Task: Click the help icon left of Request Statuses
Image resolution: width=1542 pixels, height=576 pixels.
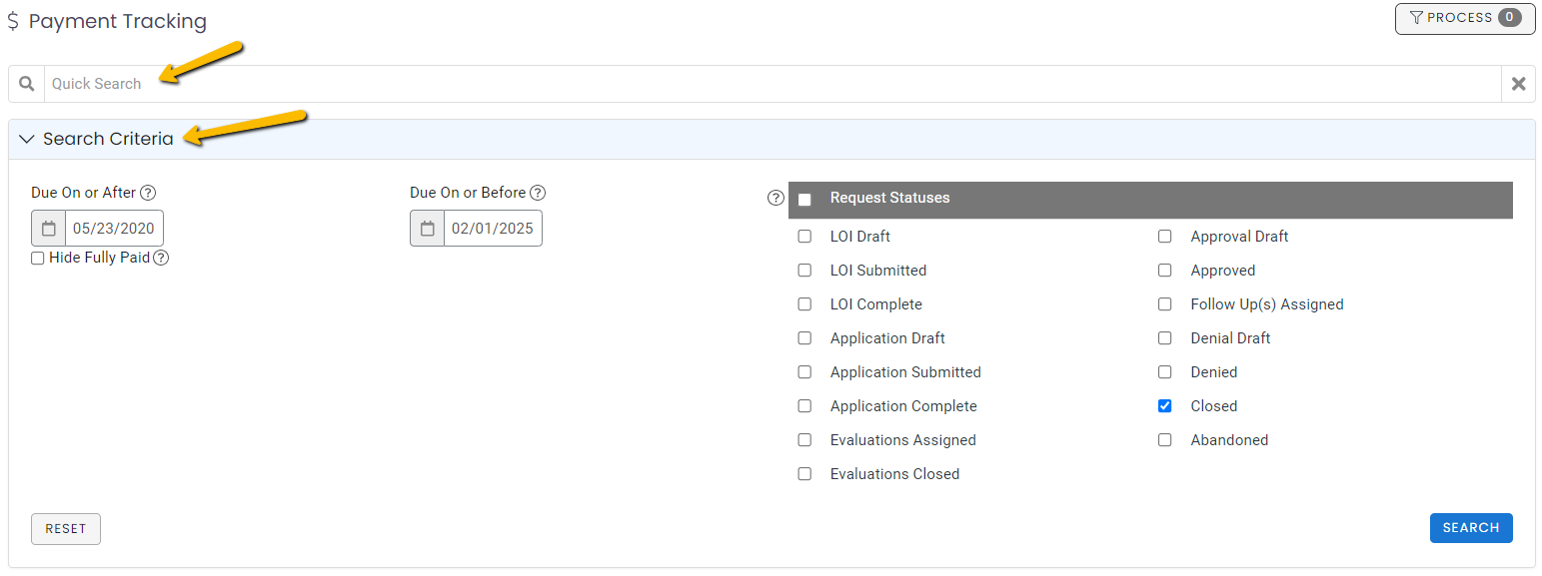Action: click(775, 198)
